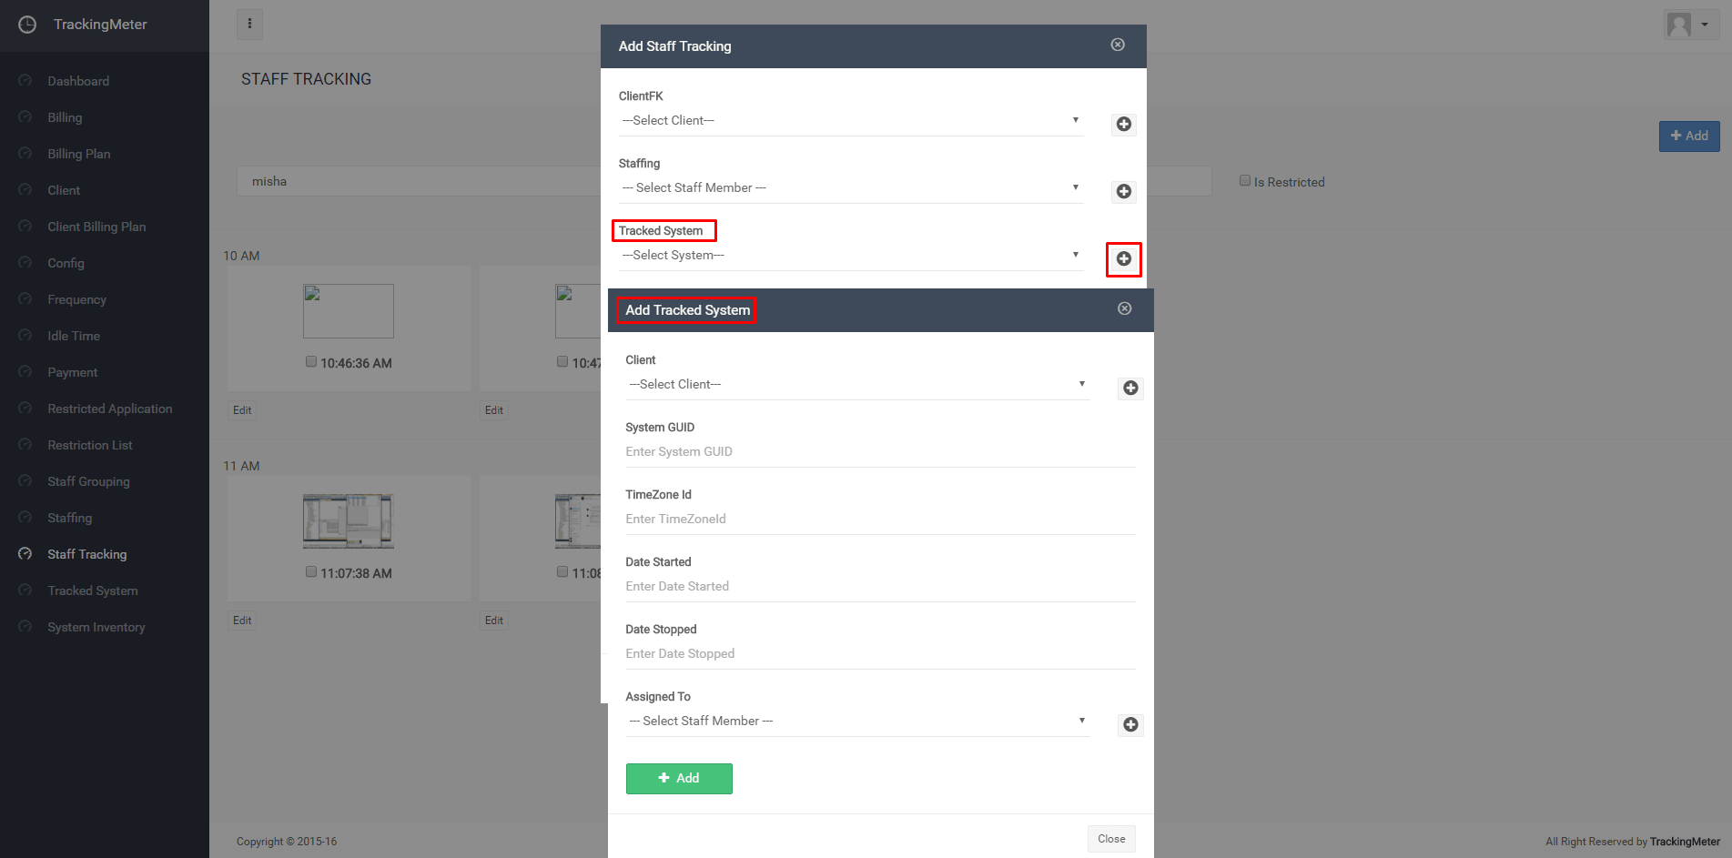Click the System GUID input field
This screenshot has width=1732, height=858.
(x=879, y=452)
